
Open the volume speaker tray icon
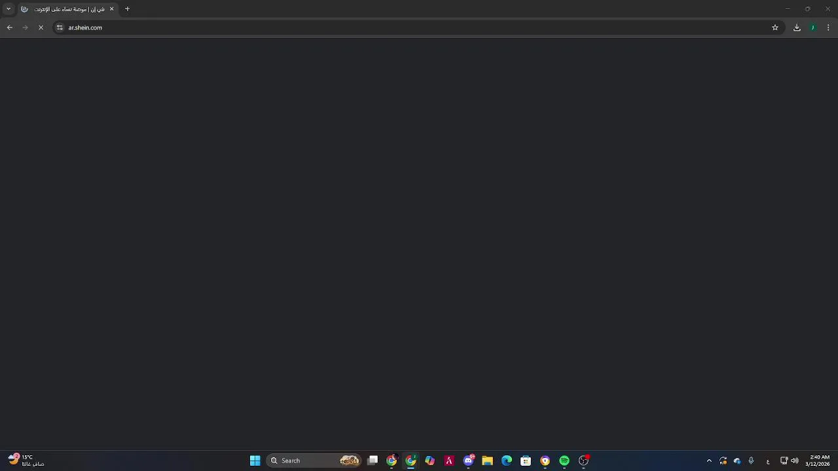[x=795, y=461]
